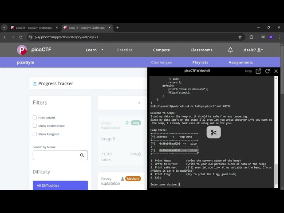Open the tab search dropdown arrow
The image size is (284, 213).
[4, 28]
